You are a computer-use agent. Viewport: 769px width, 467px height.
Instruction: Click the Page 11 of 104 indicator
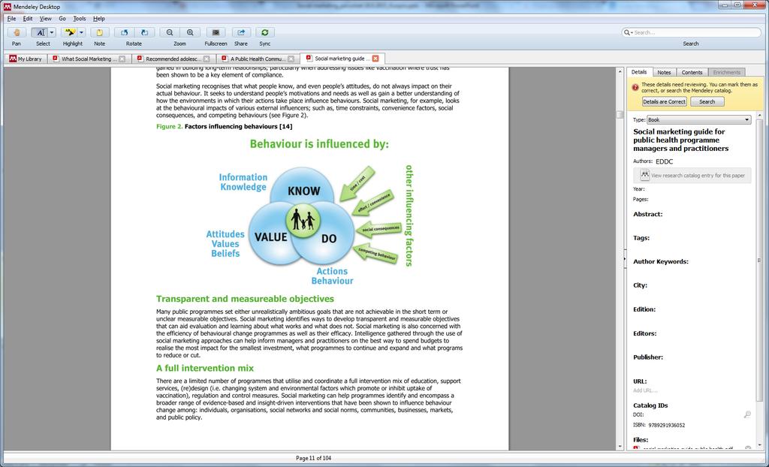(x=313, y=458)
